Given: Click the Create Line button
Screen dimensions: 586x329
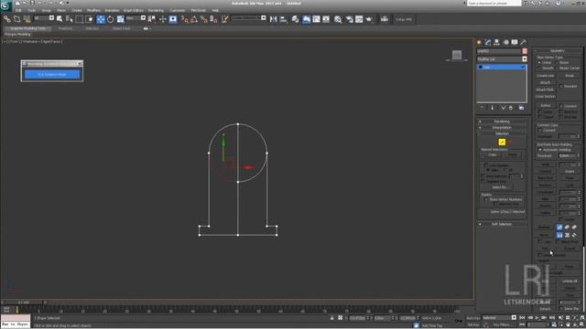Looking at the screenshot, I should click(x=546, y=76).
